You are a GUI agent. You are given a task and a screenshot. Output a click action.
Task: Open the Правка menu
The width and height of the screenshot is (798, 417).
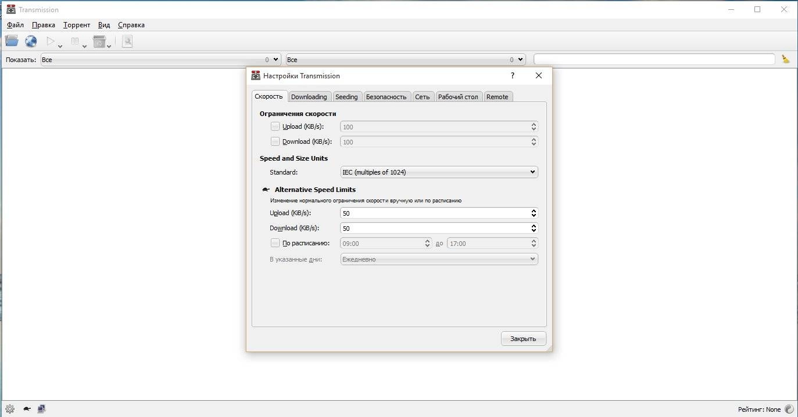click(x=44, y=25)
